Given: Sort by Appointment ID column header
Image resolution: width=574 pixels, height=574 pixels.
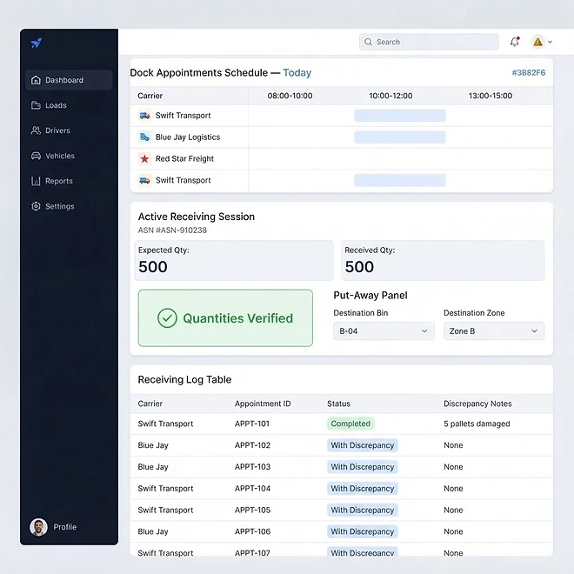Looking at the screenshot, I should point(263,404).
